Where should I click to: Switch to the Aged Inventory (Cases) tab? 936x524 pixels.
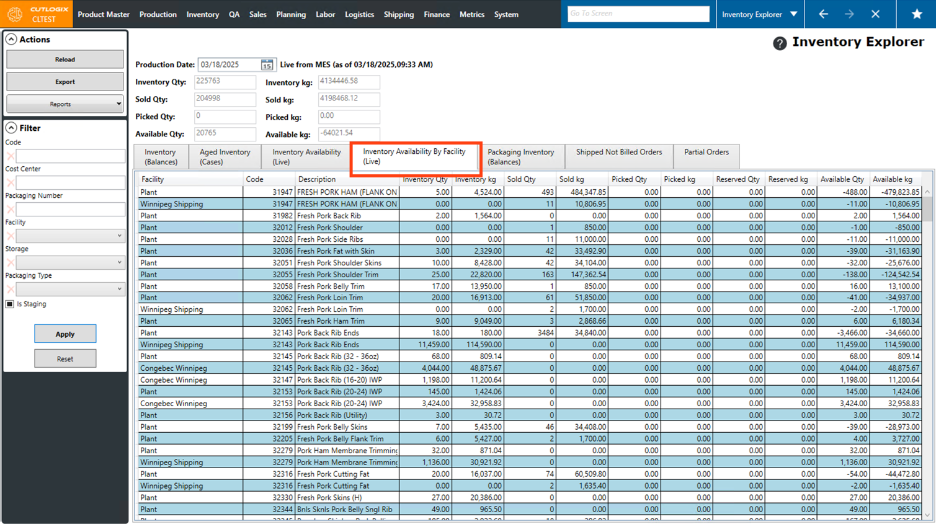[x=225, y=157]
